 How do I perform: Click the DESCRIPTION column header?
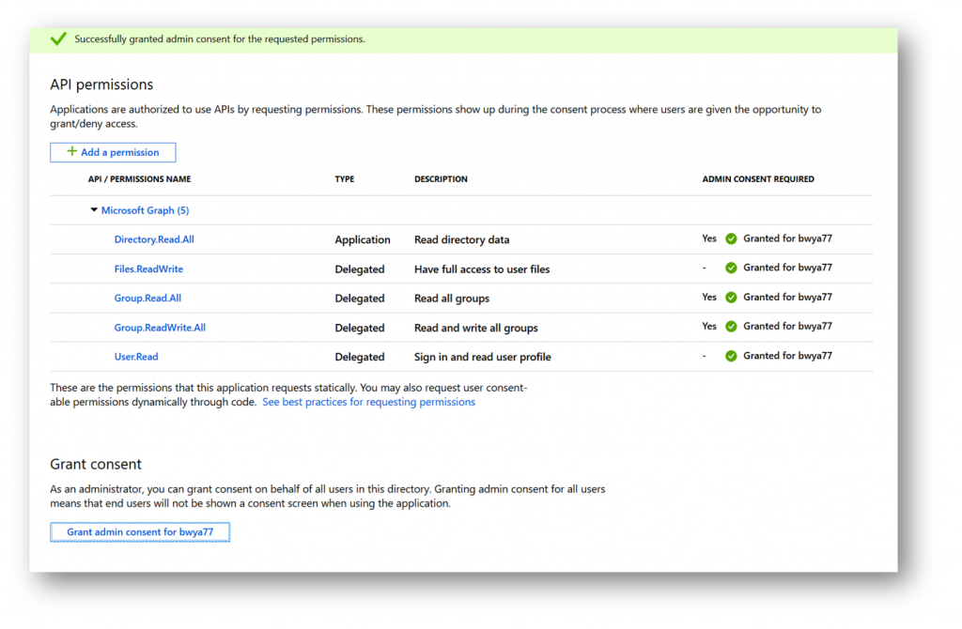(x=441, y=179)
